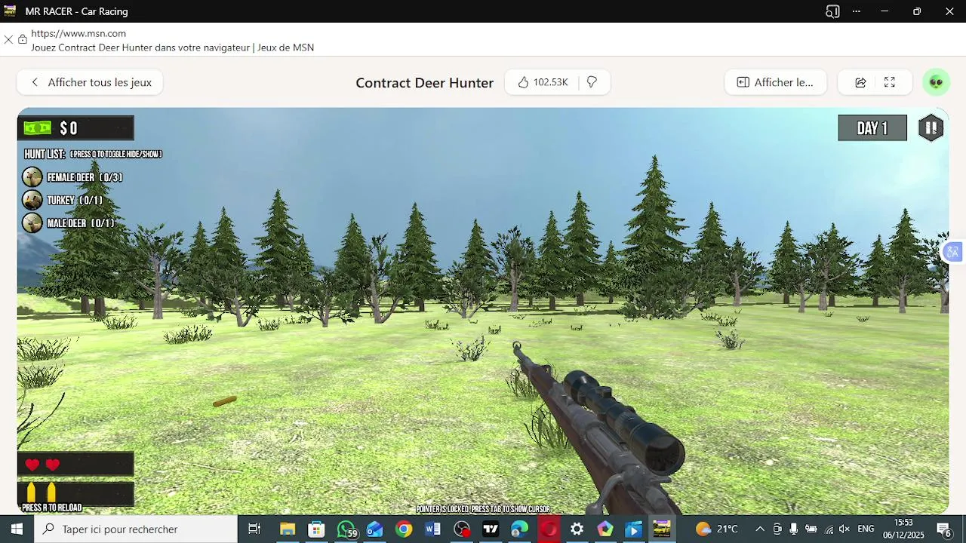The width and height of the screenshot is (966, 543).
Task: Open the Afficher le... panel button
Action: (x=775, y=82)
